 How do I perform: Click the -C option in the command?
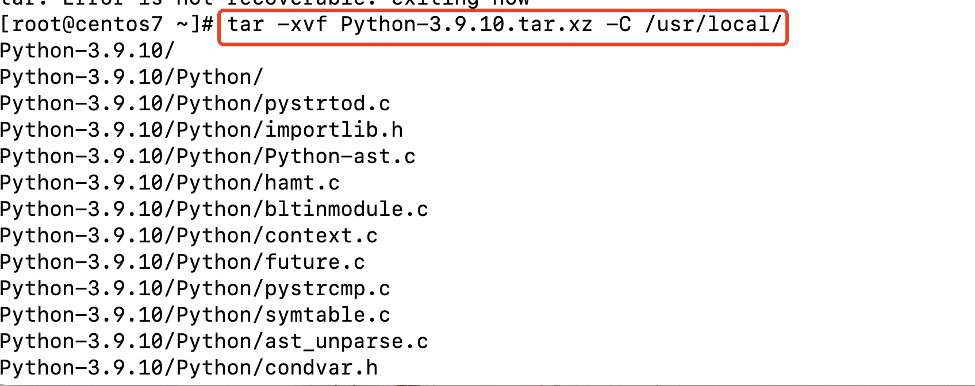click(619, 25)
